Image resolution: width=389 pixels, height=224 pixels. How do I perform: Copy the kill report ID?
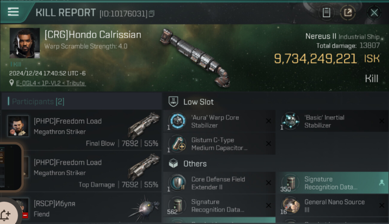[151, 13]
